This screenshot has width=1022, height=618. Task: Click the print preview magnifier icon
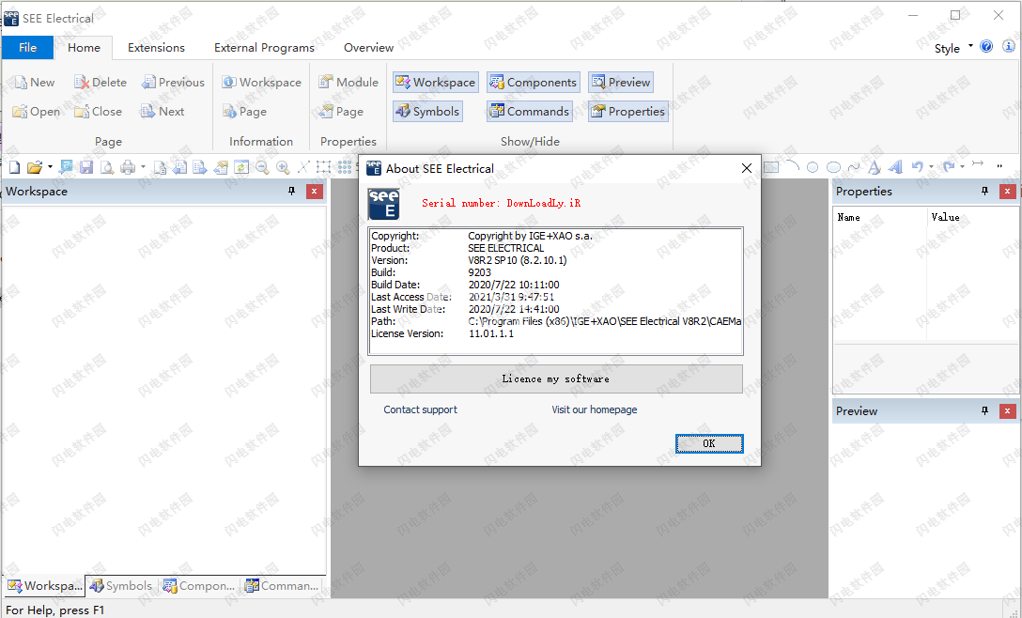pos(107,167)
